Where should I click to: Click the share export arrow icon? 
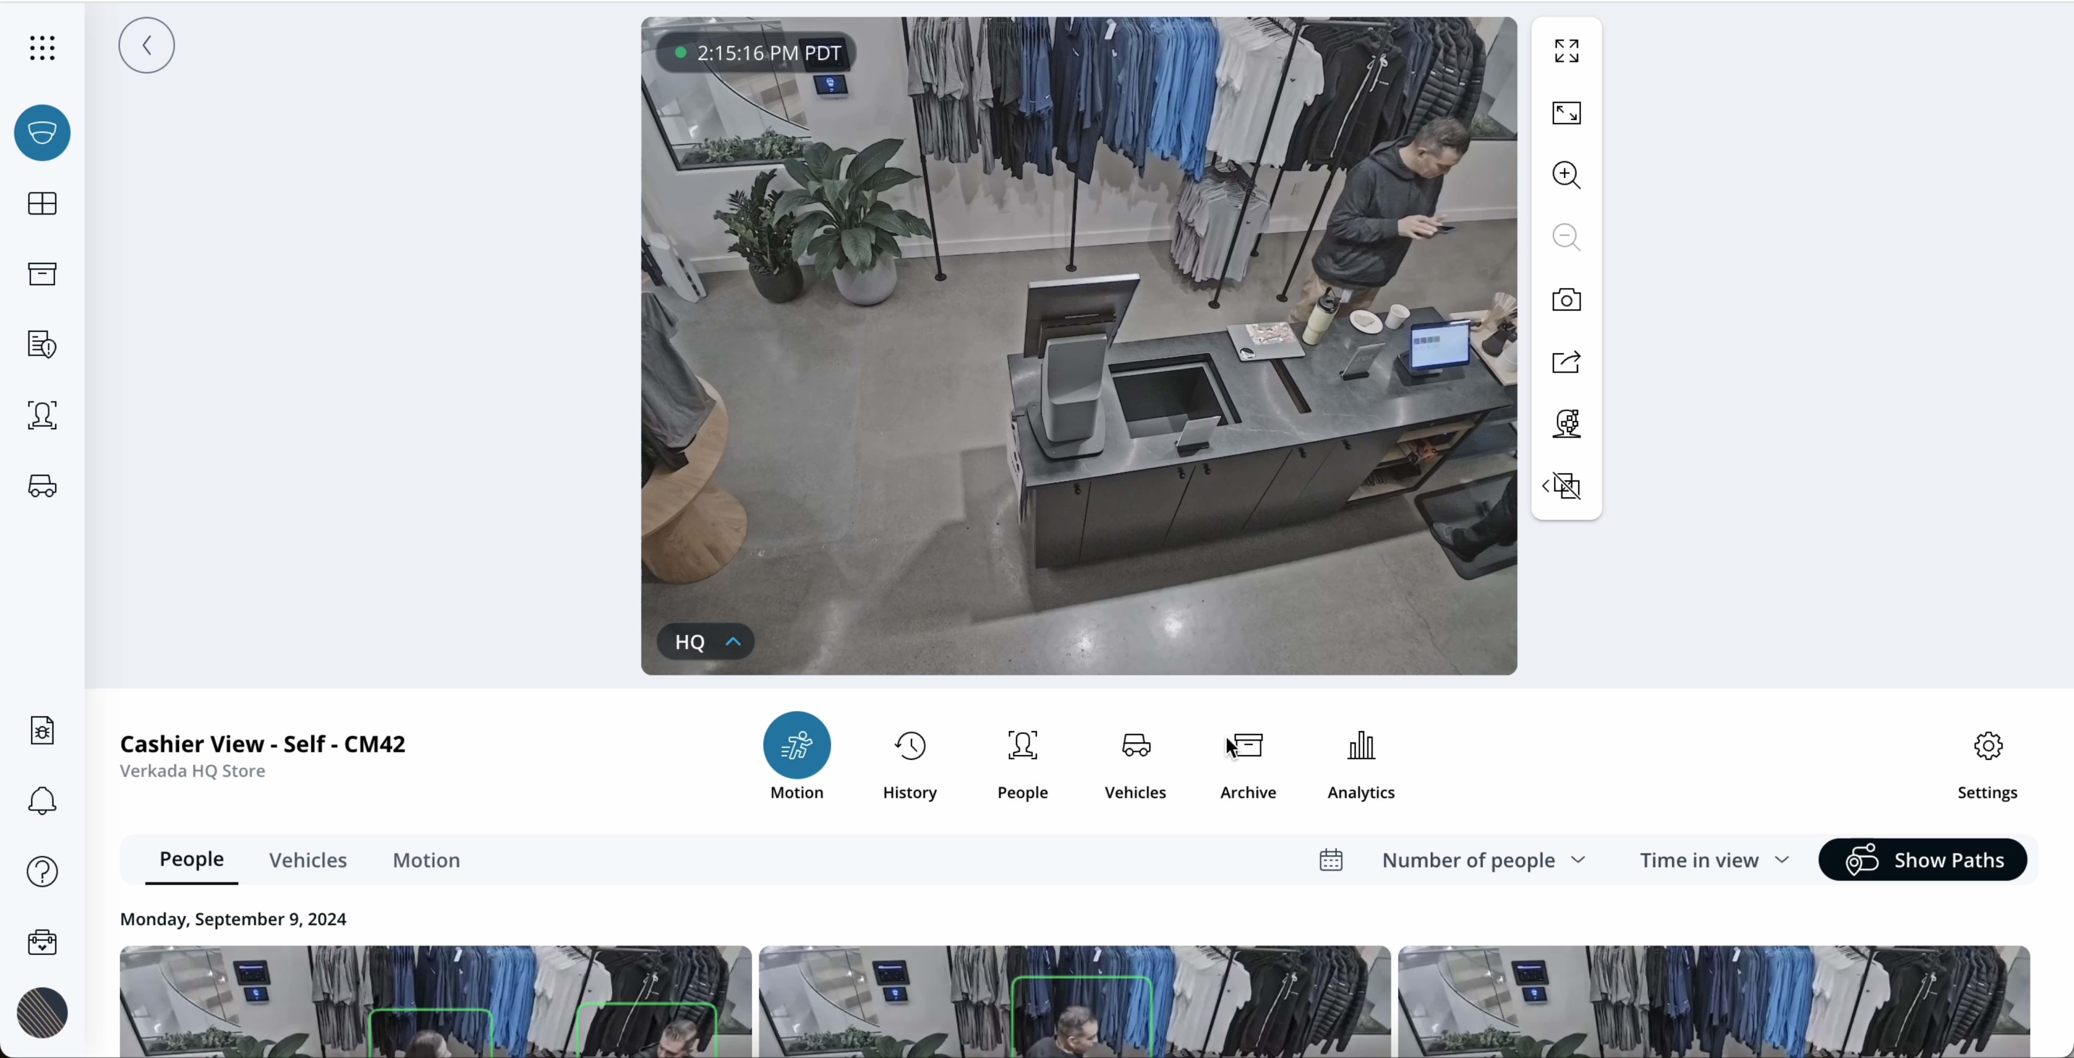1566,362
